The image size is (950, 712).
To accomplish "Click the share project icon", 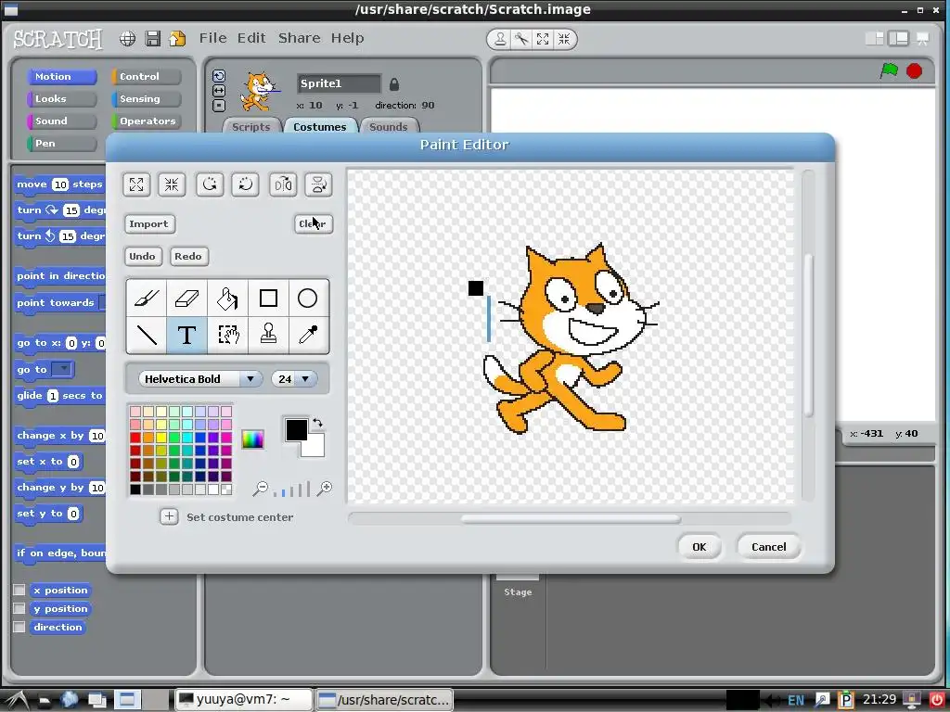I will [177, 39].
